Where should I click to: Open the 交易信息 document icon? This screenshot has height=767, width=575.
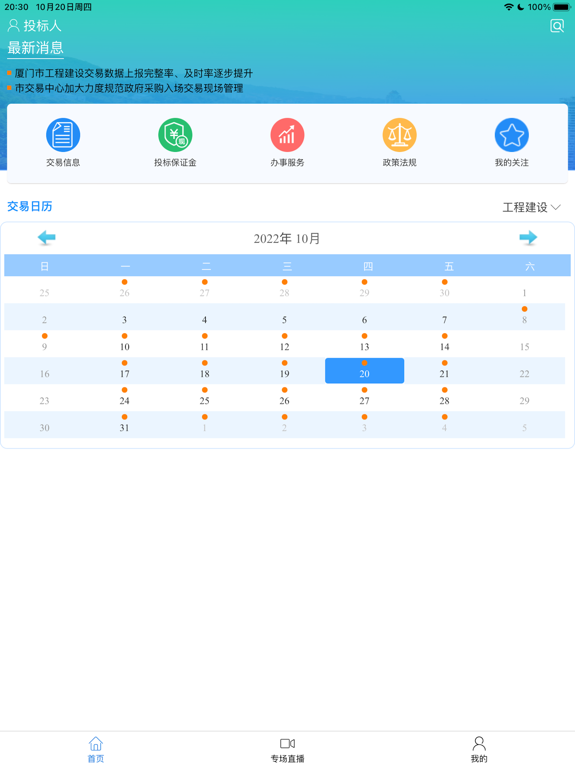[63, 135]
